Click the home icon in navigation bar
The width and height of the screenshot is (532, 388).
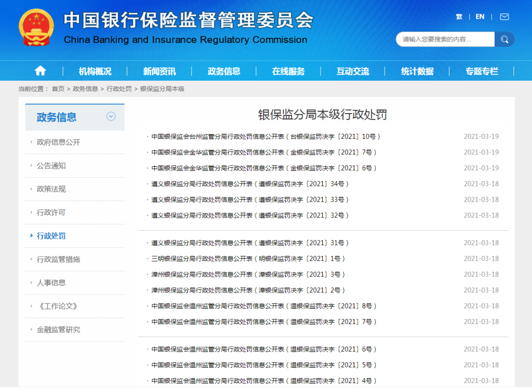(40, 71)
